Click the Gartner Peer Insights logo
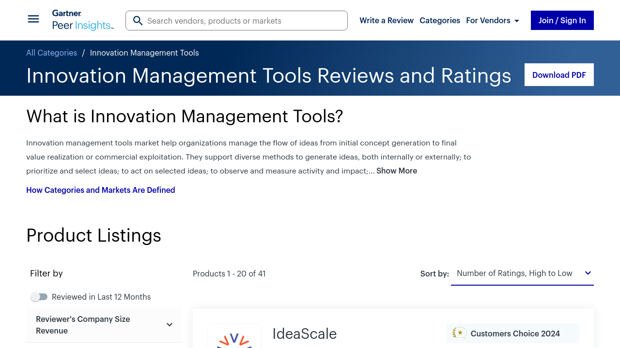The height and width of the screenshot is (348, 620). (83, 20)
